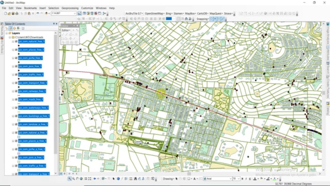330x186 pixels.
Task: Expand the Stamen basemap menu
Action: point(178,13)
